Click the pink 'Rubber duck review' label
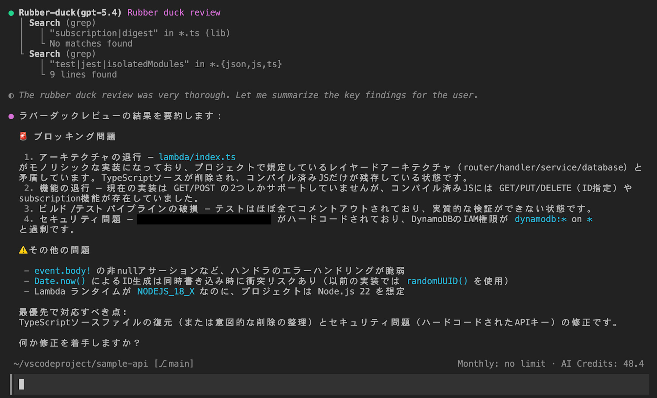 (x=174, y=12)
